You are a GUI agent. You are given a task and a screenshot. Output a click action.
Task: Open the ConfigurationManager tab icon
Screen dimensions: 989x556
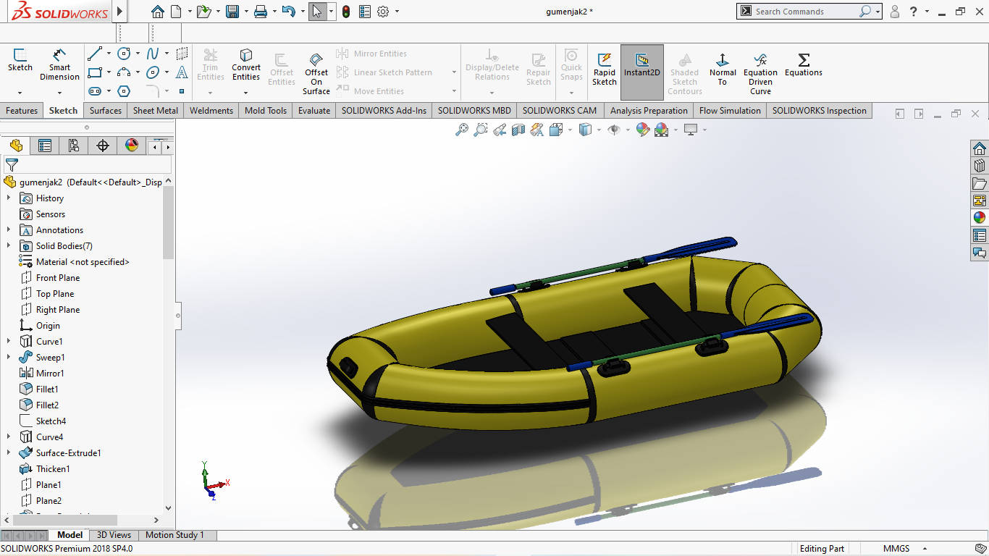74,146
